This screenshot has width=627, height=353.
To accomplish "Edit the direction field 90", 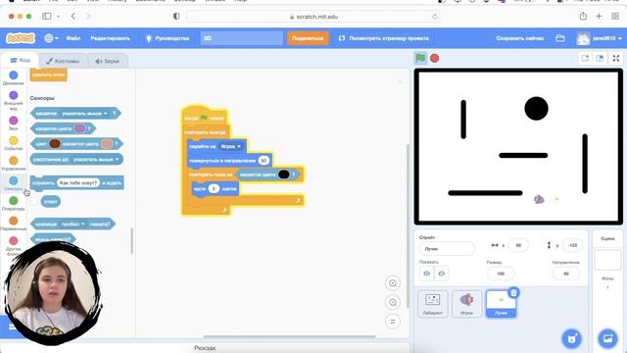I will tap(566, 274).
